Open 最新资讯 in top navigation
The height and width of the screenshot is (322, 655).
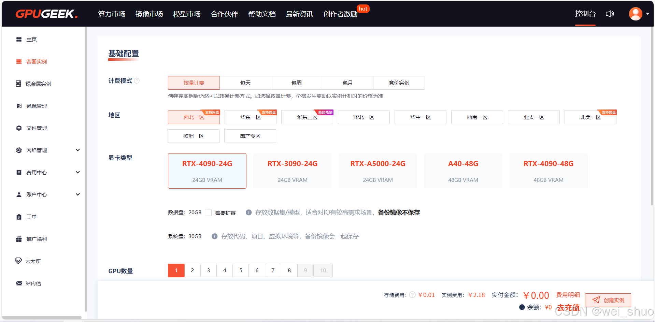point(299,14)
